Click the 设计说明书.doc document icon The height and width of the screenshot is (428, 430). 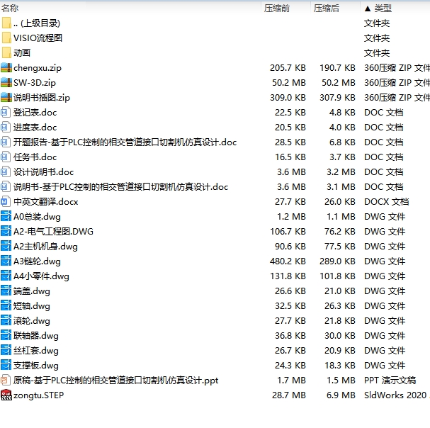click(6, 171)
